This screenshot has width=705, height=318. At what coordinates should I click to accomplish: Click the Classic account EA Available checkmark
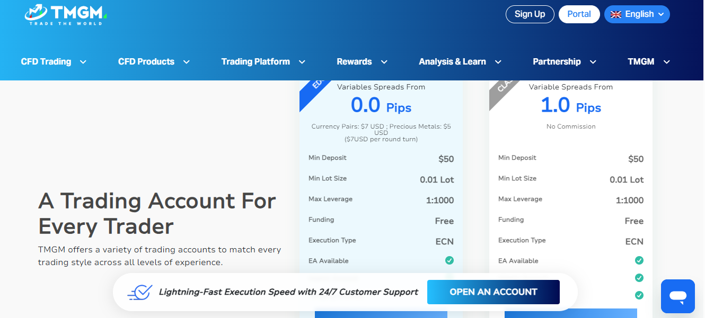click(x=639, y=260)
